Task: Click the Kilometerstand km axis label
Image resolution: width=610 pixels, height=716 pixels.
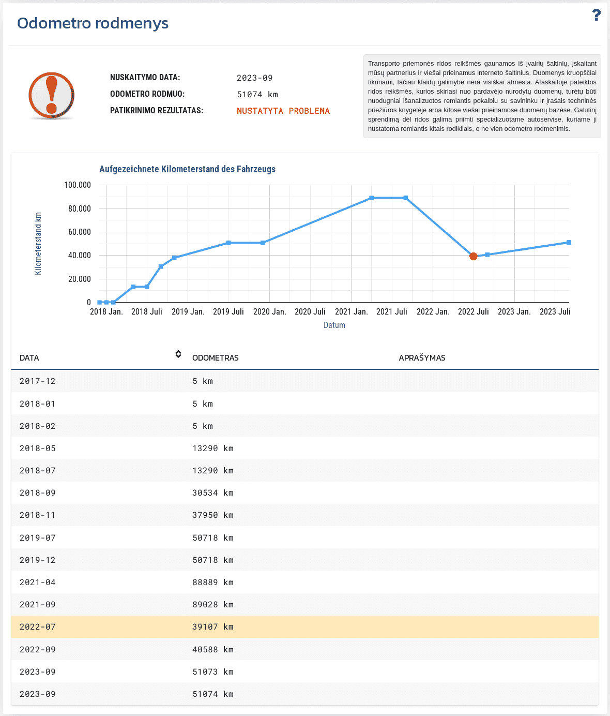Action: (38, 243)
